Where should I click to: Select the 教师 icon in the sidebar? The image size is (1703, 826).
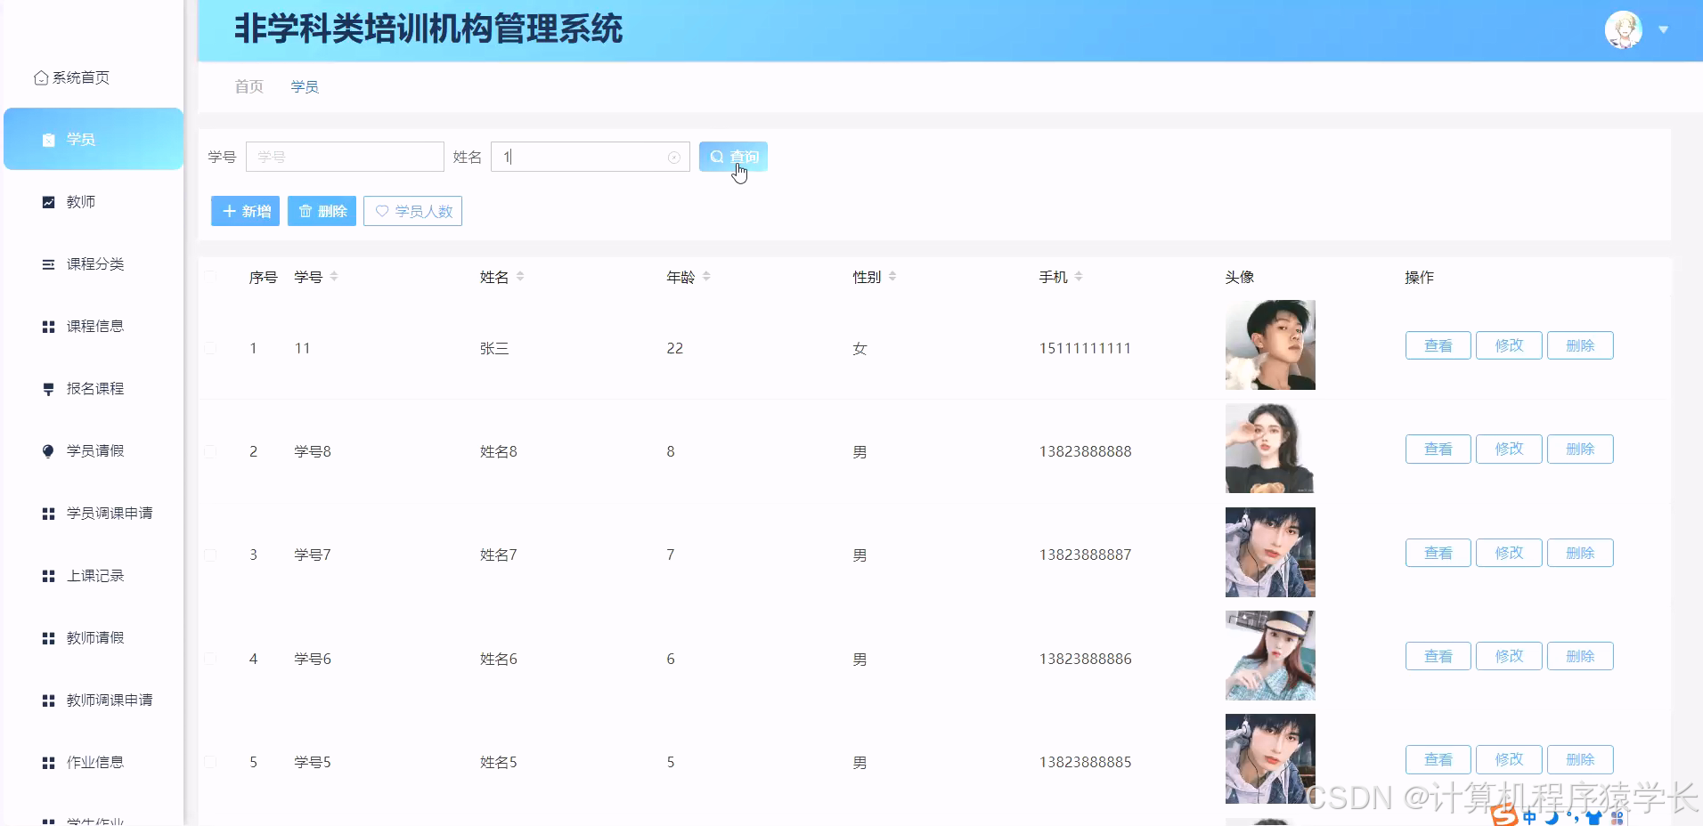pos(47,201)
